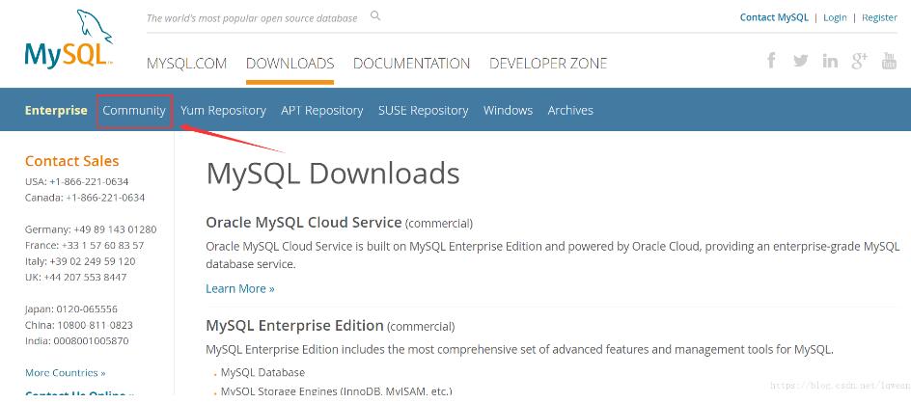Open the MYSQL.COM main tab
The image size is (911, 403).
click(x=186, y=64)
